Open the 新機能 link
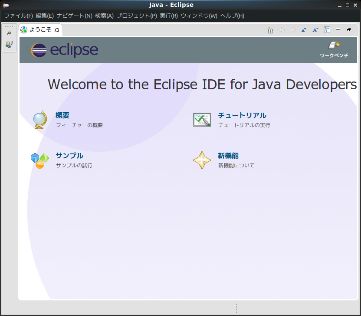 point(228,156)
